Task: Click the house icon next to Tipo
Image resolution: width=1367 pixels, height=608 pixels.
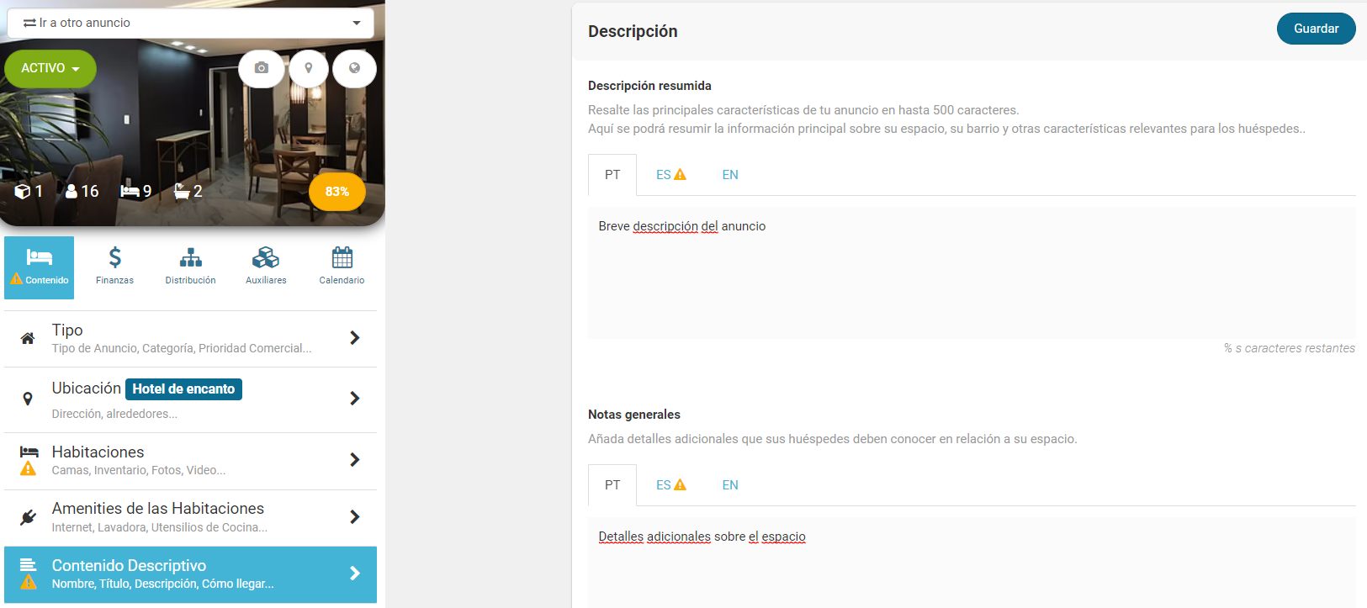Action: [28, 339]
